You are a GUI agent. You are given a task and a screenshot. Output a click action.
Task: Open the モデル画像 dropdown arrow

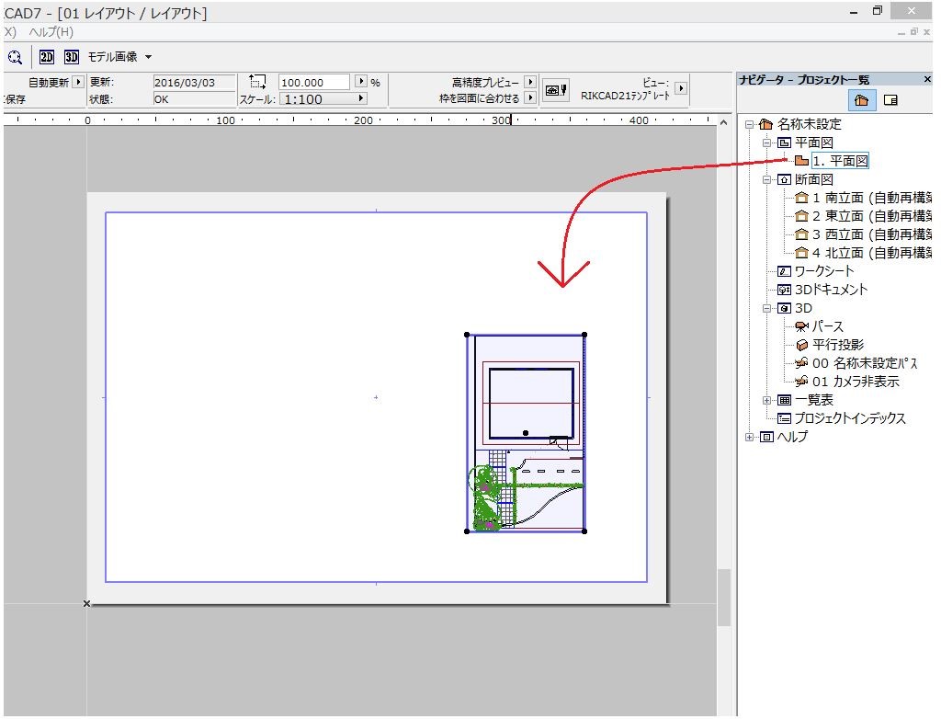tap(148, 57)
